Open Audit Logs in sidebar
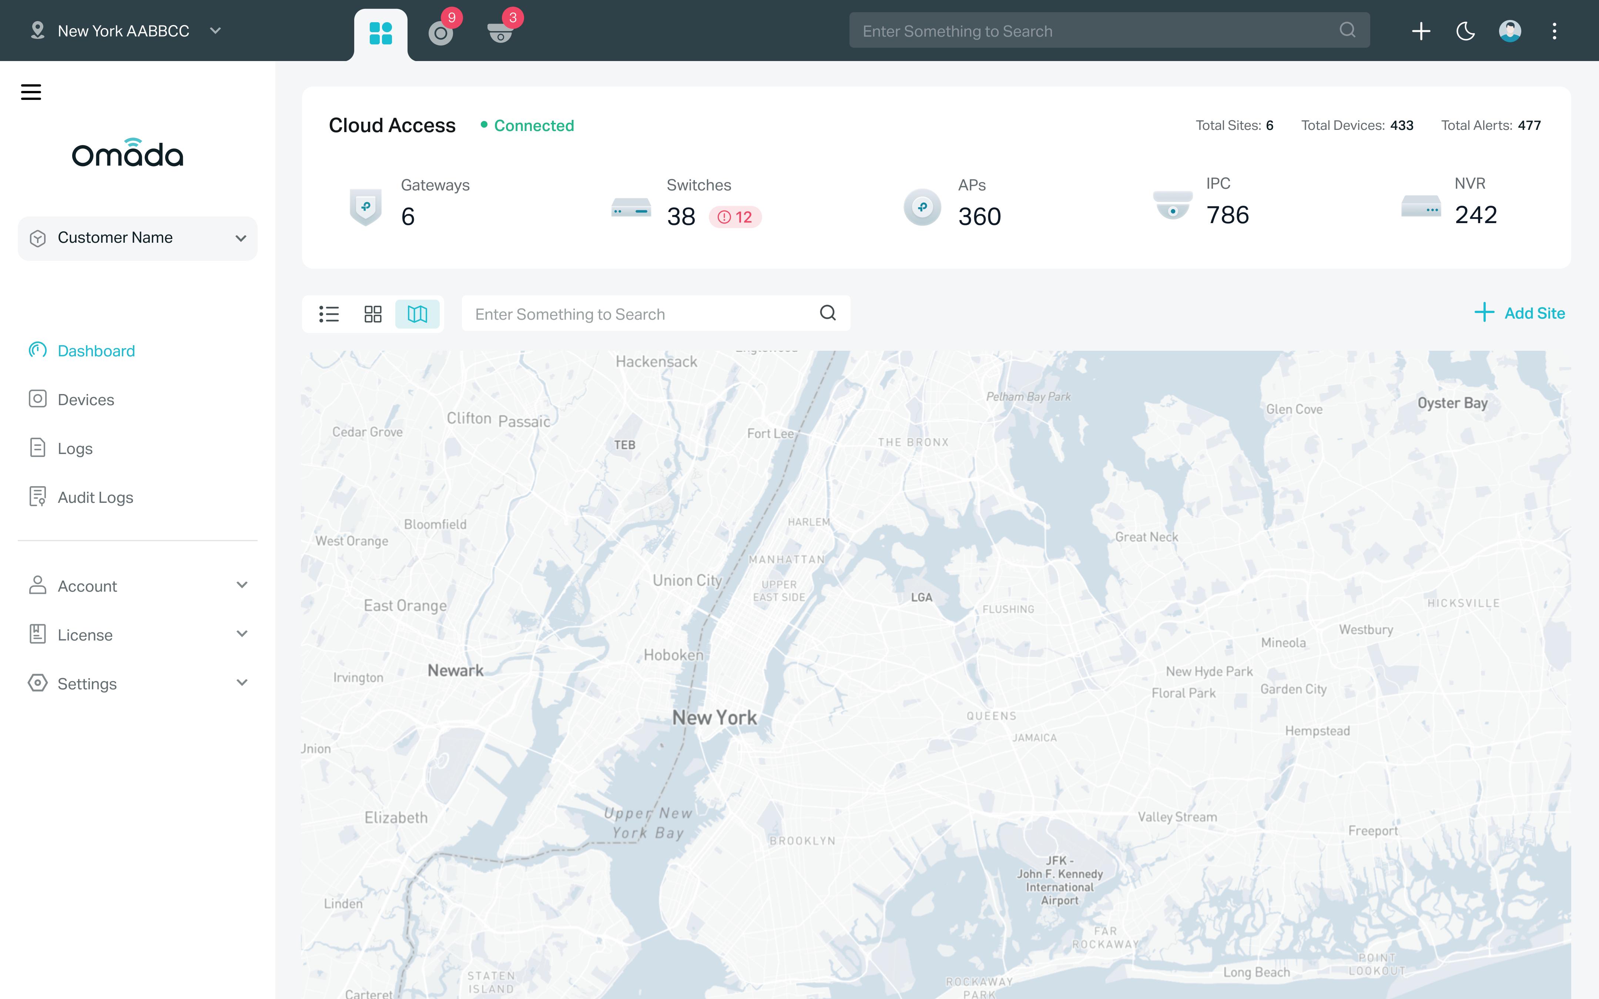Screen dimensions: 1599x999 pyautogui.click(x=95, y=498)
